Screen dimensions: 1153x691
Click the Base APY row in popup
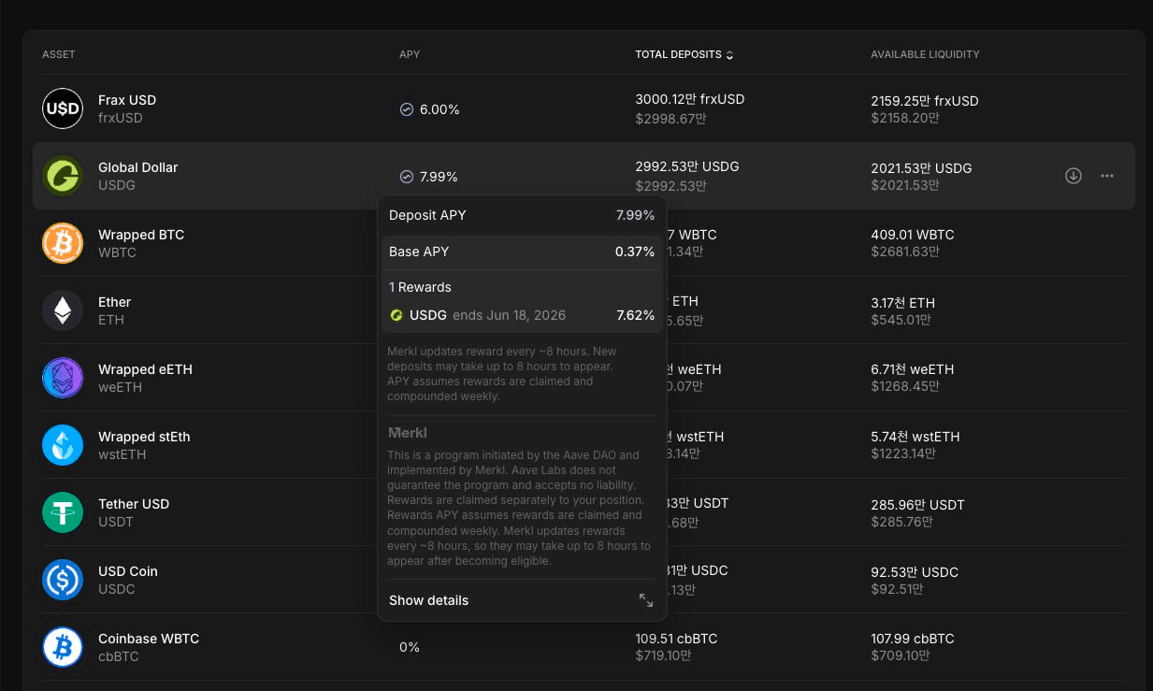point(522,252)
